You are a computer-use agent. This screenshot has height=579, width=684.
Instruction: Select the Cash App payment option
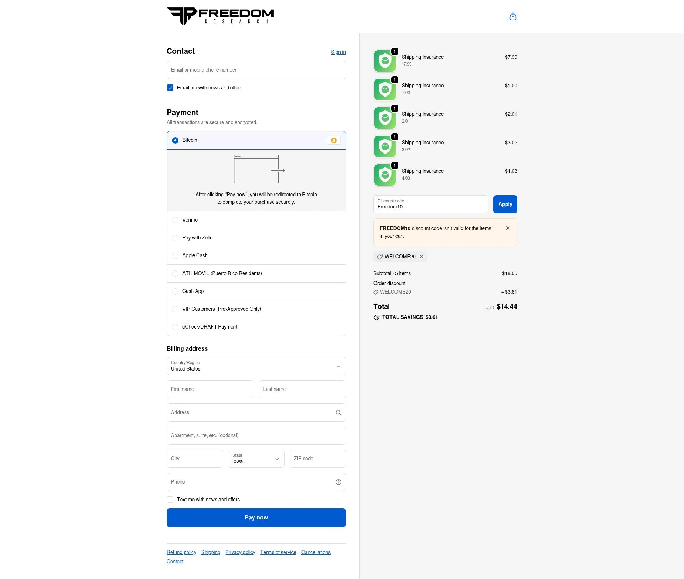coord(175,291)
